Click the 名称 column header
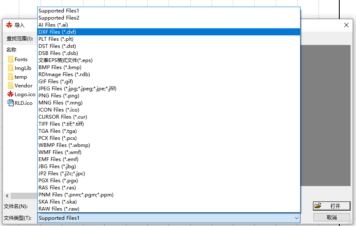The image size is (356, 226). coord(11,50)
